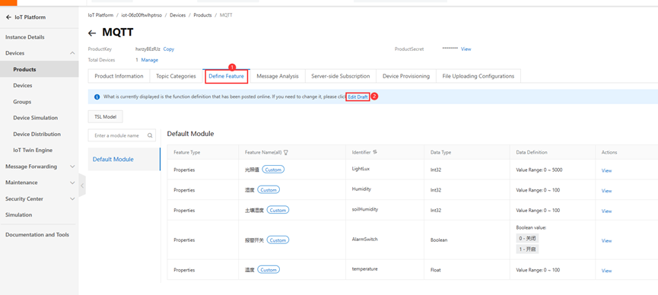Select Products in the sidebar
The height and width of the screenshot is (295, 658).
39,69
